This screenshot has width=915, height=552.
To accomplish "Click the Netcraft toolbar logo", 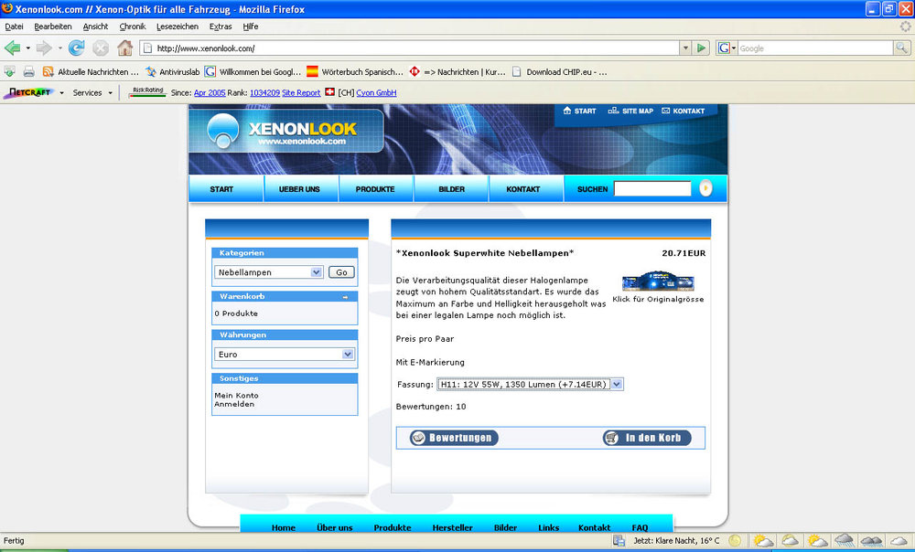I will 27,92.
